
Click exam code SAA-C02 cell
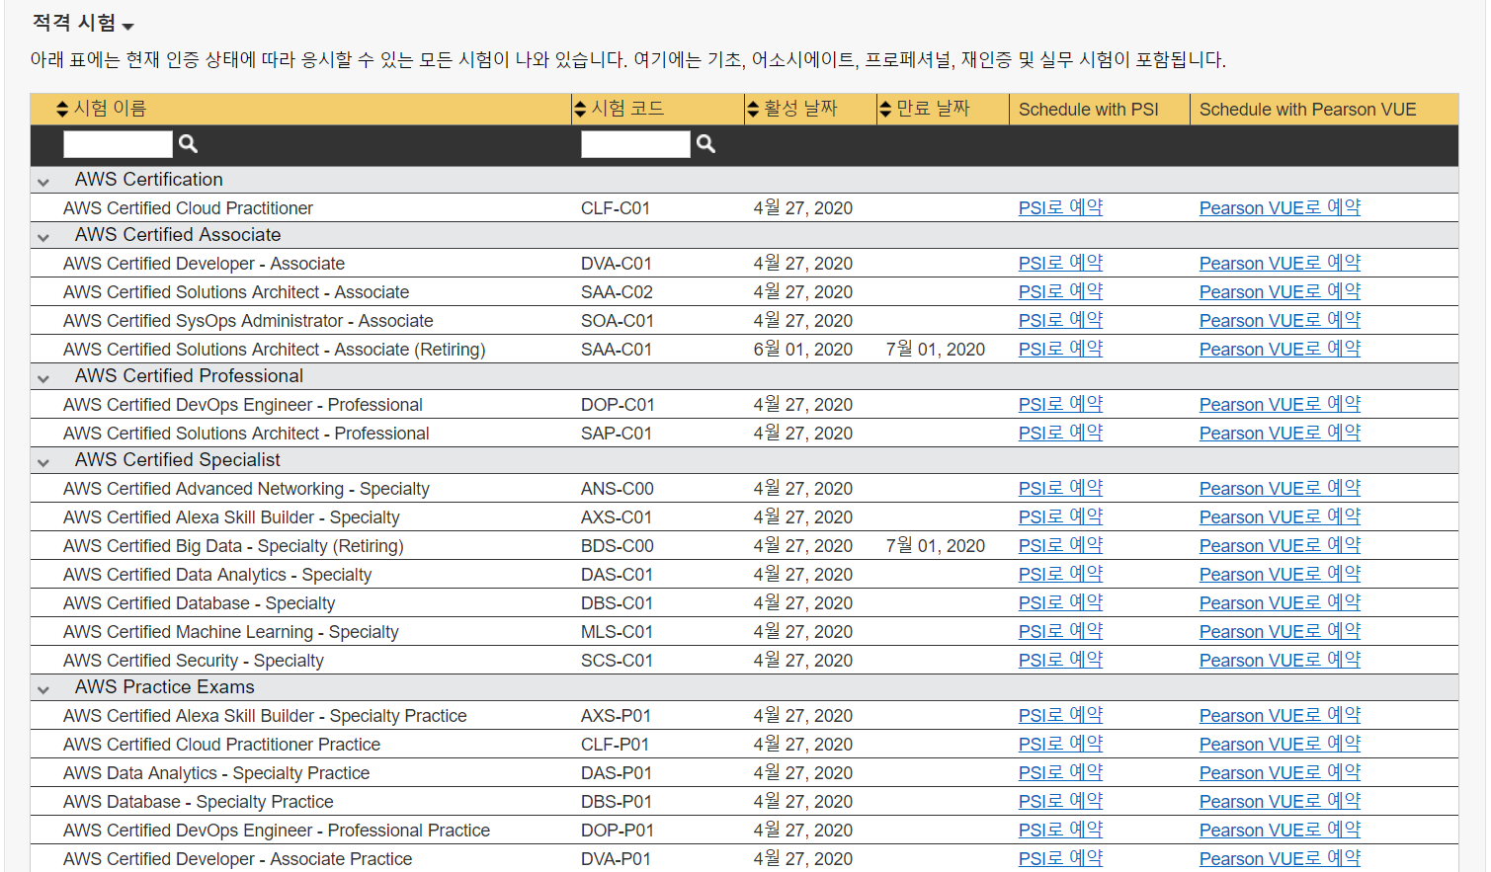tap(617, 292)
